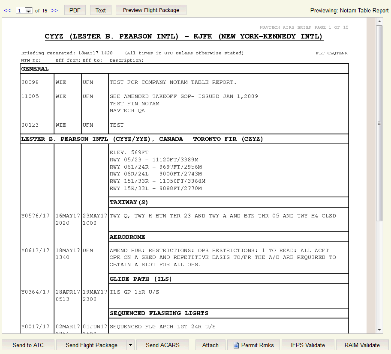Click the vertical scrollbar thumb
This screenshot has height=354, width=391.
tap(379, 123)
